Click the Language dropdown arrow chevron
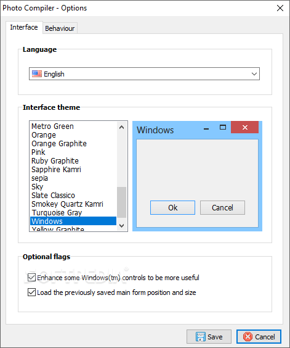This screenshot has width=290, height=348. [254, 74]
